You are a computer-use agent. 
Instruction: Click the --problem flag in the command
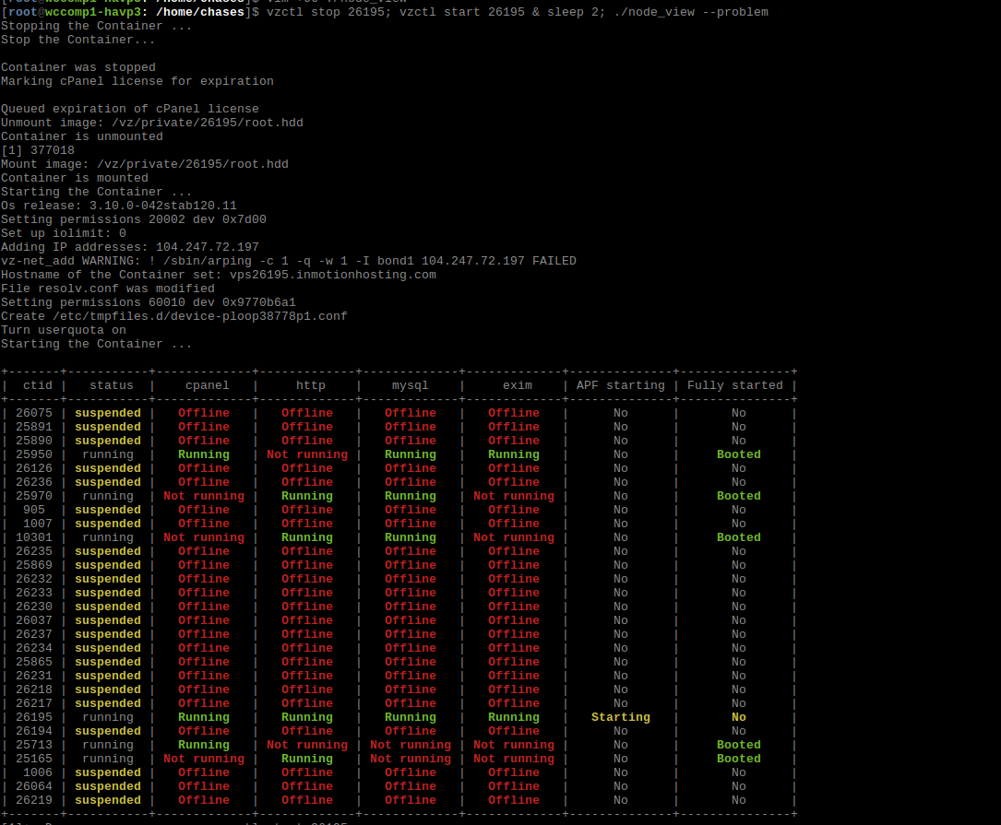pos(734,12)
